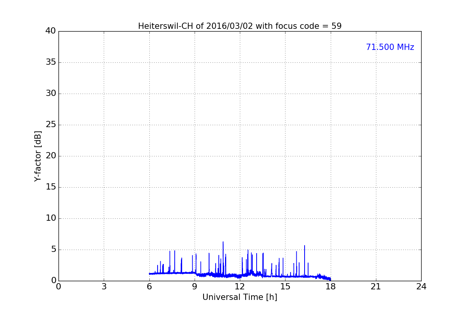Click the x-axis tick label 24
468x312 pixels.
[421, 287]
